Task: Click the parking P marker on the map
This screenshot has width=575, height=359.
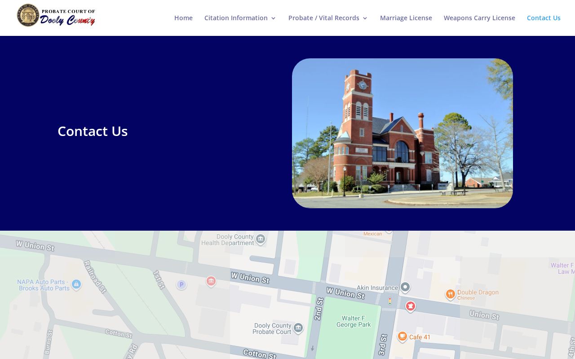Action: 181,285
